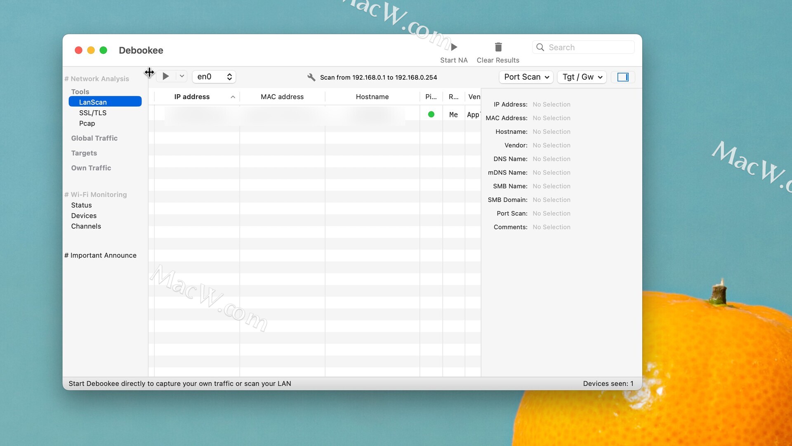The width and height of the screenshot is (792, 446).
Task: Open Wi-Fi Devices page
Action: pyautogui.click(x=84, y=216)
